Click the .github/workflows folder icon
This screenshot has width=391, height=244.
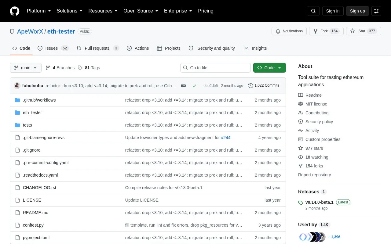(x=17, y=100)
